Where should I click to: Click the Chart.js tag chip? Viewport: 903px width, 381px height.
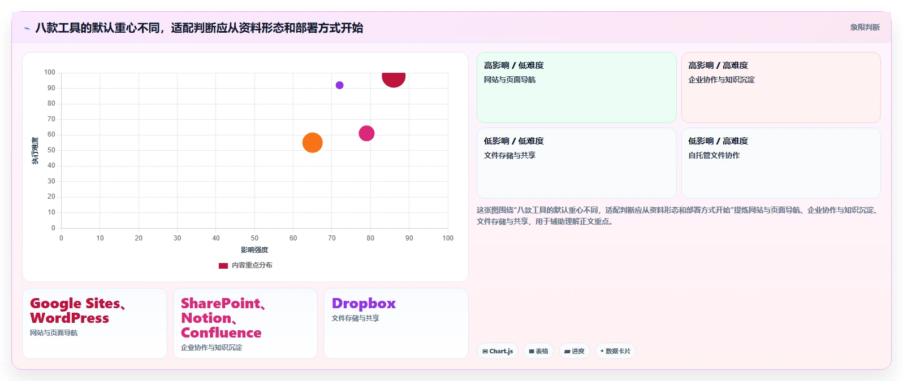coord(498,351)
